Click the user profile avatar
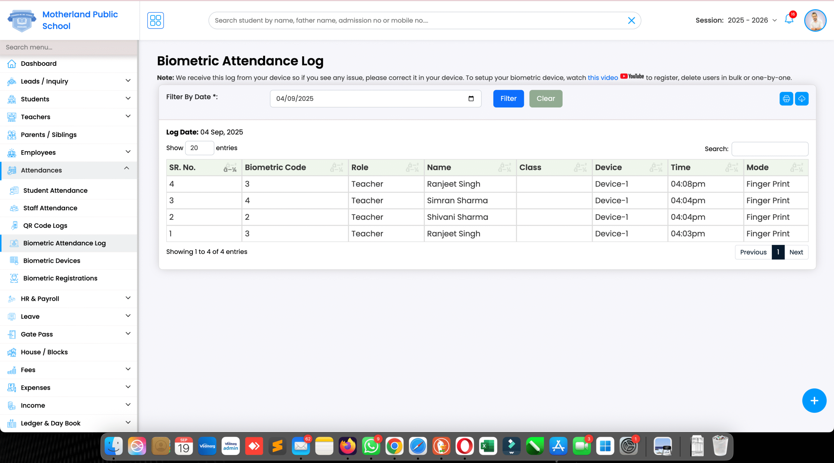Viewport: 834px width, 463px height. click(815, 21)
